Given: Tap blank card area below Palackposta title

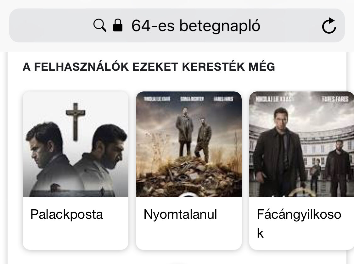Looking at the screenshot, I should 76,236.
